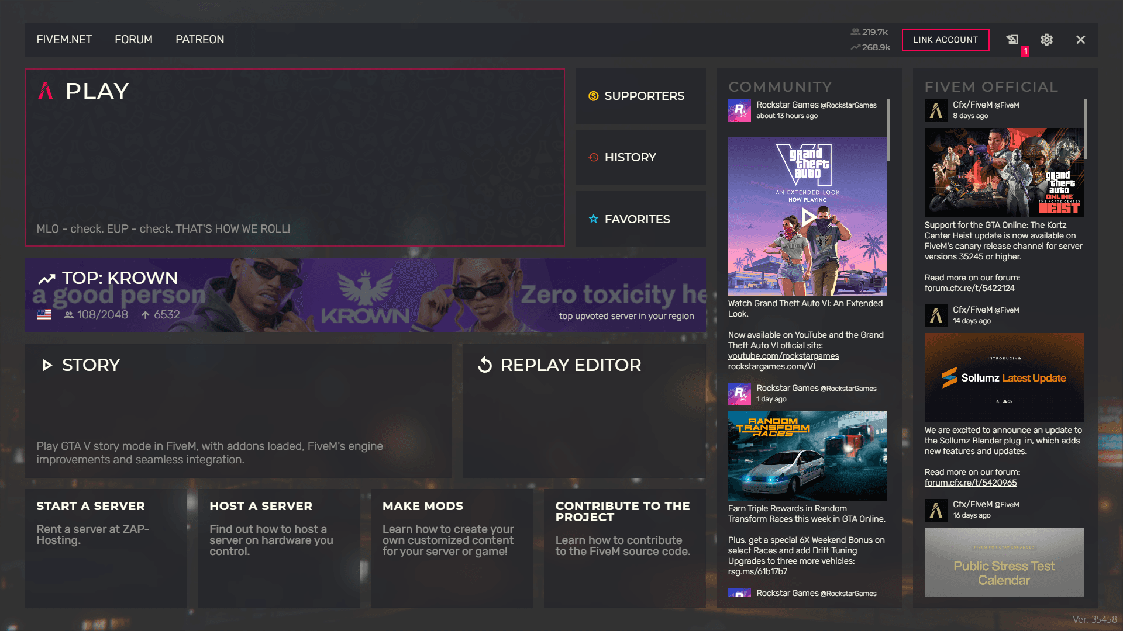1123x631 pixels.
Task: Click Cfx/FiveM avatar on the 8 days ago post
Action: [x=936, y=110]
